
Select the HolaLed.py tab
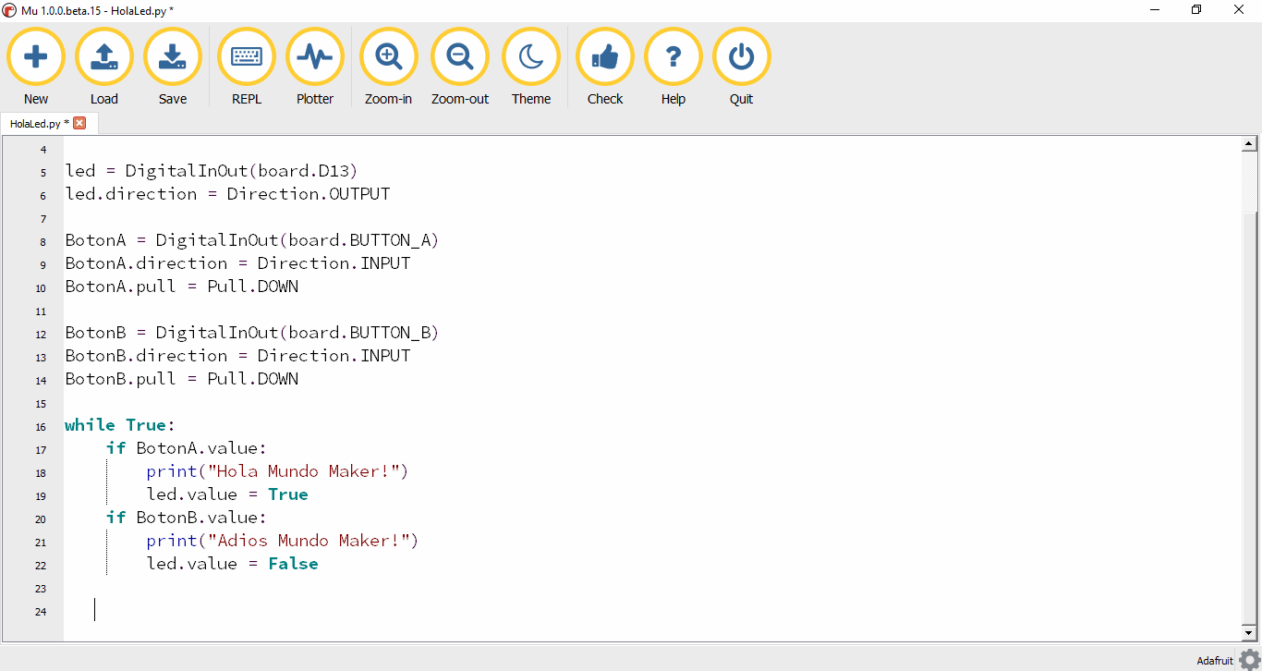coord(37,123)
